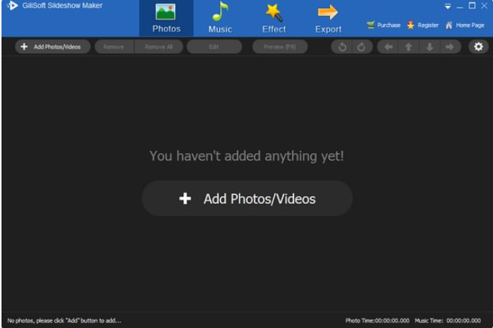Switch to the Photos tab
493x328 pixels.
(166, 18)
